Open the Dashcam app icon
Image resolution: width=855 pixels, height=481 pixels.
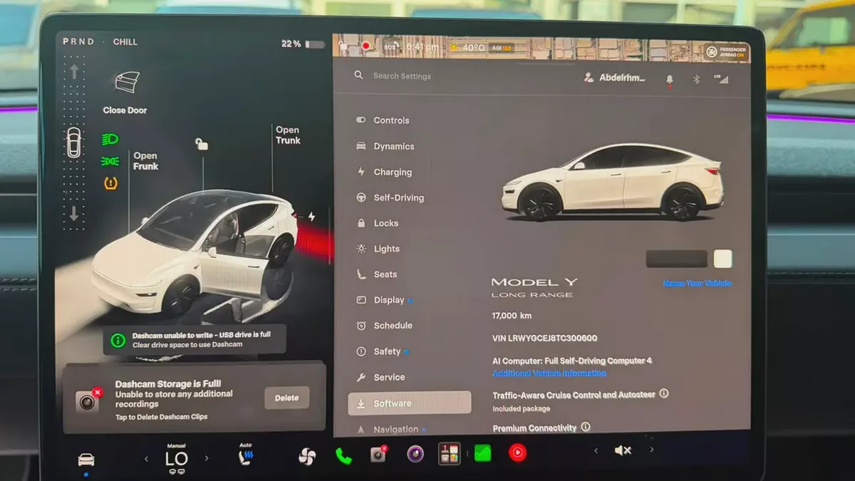pos(378,454)
